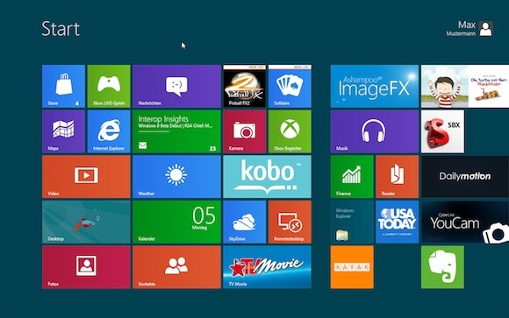
Task: Start the Pinball FX2 game tile
Action: pos(245,86)
